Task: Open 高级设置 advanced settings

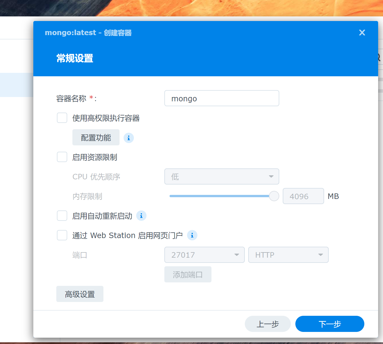Action: click(x=80, y=294)
